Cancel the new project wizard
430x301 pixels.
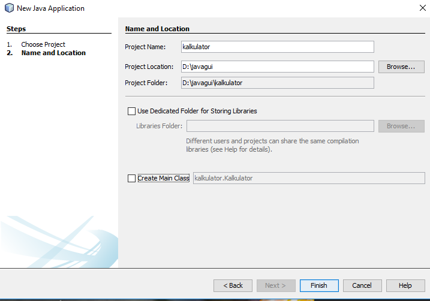coord(362,285)
